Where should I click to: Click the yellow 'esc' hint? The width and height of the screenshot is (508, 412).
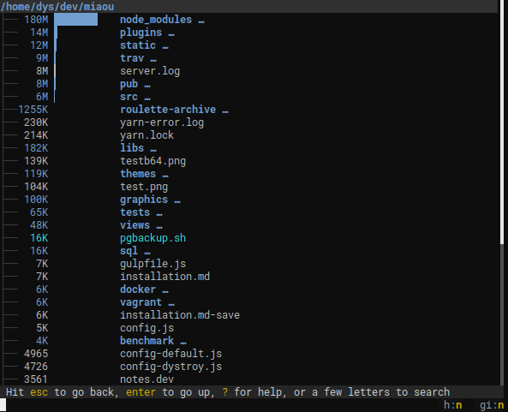pos(39,392)
